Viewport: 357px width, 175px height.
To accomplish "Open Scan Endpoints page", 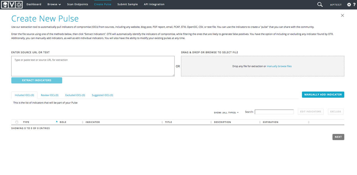I will pos(78,4).
